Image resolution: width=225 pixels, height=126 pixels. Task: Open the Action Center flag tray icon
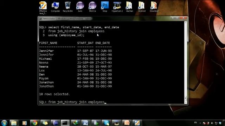[204, 123]
